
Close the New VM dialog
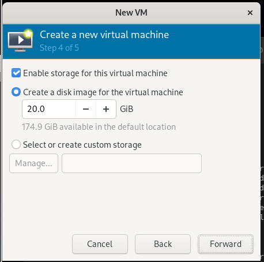tap(250, 13)
